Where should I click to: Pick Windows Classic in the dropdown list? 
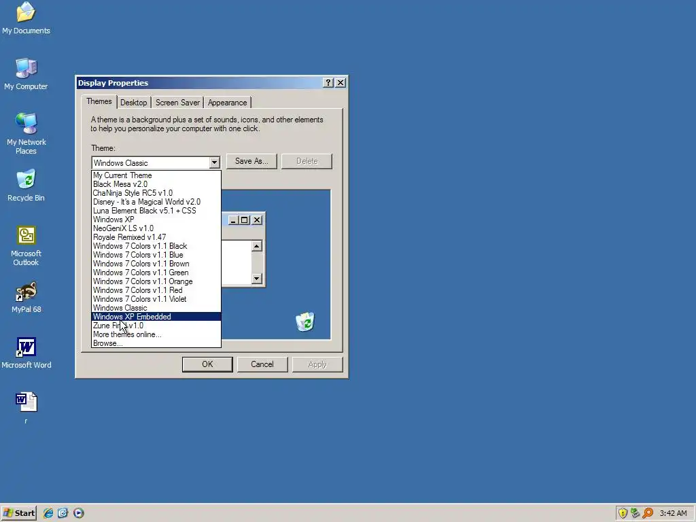pos(156,308)
